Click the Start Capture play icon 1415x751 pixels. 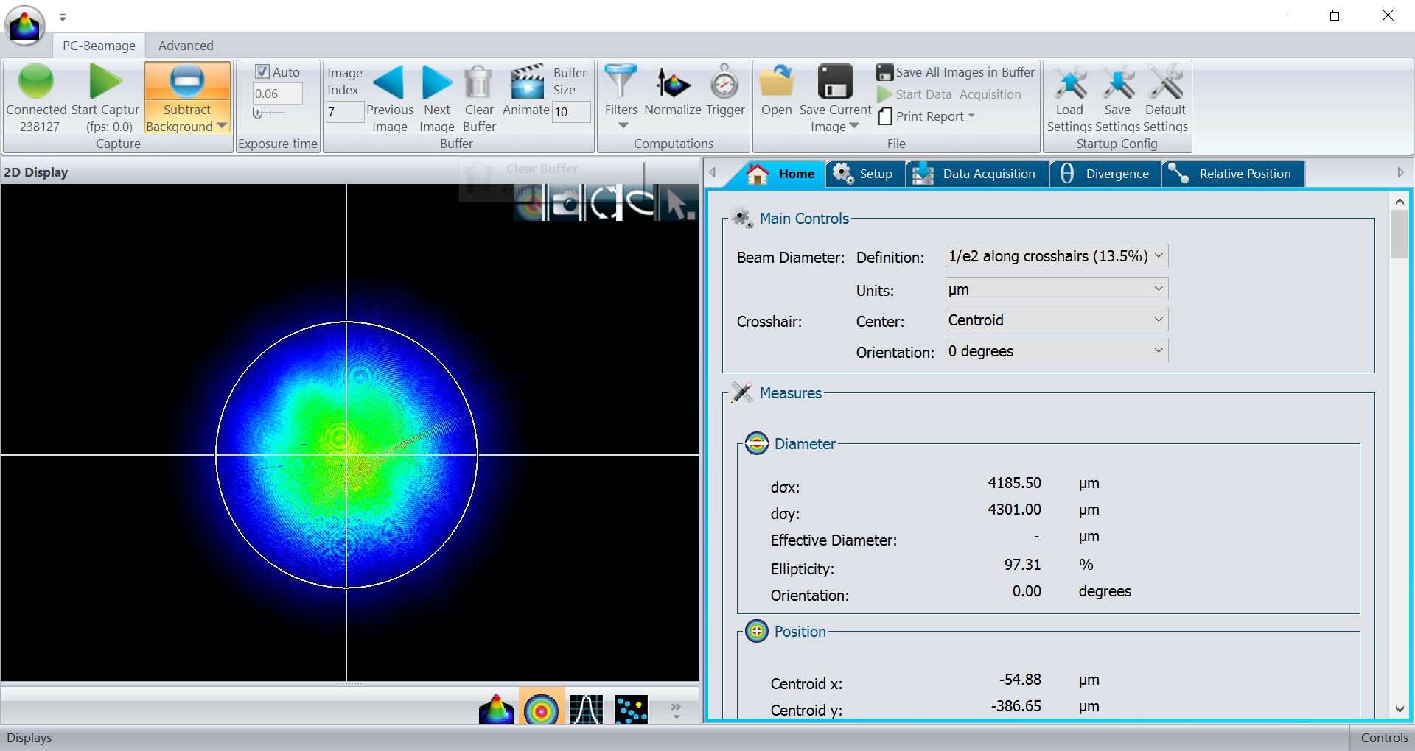(105, 82)
